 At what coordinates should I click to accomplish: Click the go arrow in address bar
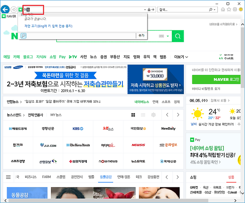point(153,10)
